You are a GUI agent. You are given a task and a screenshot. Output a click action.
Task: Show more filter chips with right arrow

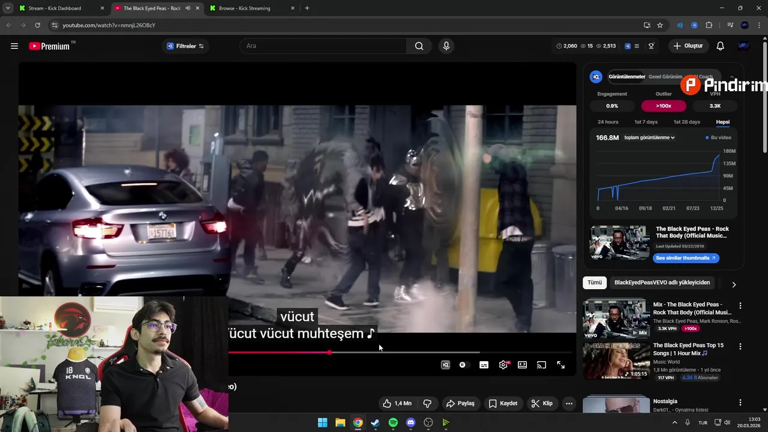click(733, 284)
